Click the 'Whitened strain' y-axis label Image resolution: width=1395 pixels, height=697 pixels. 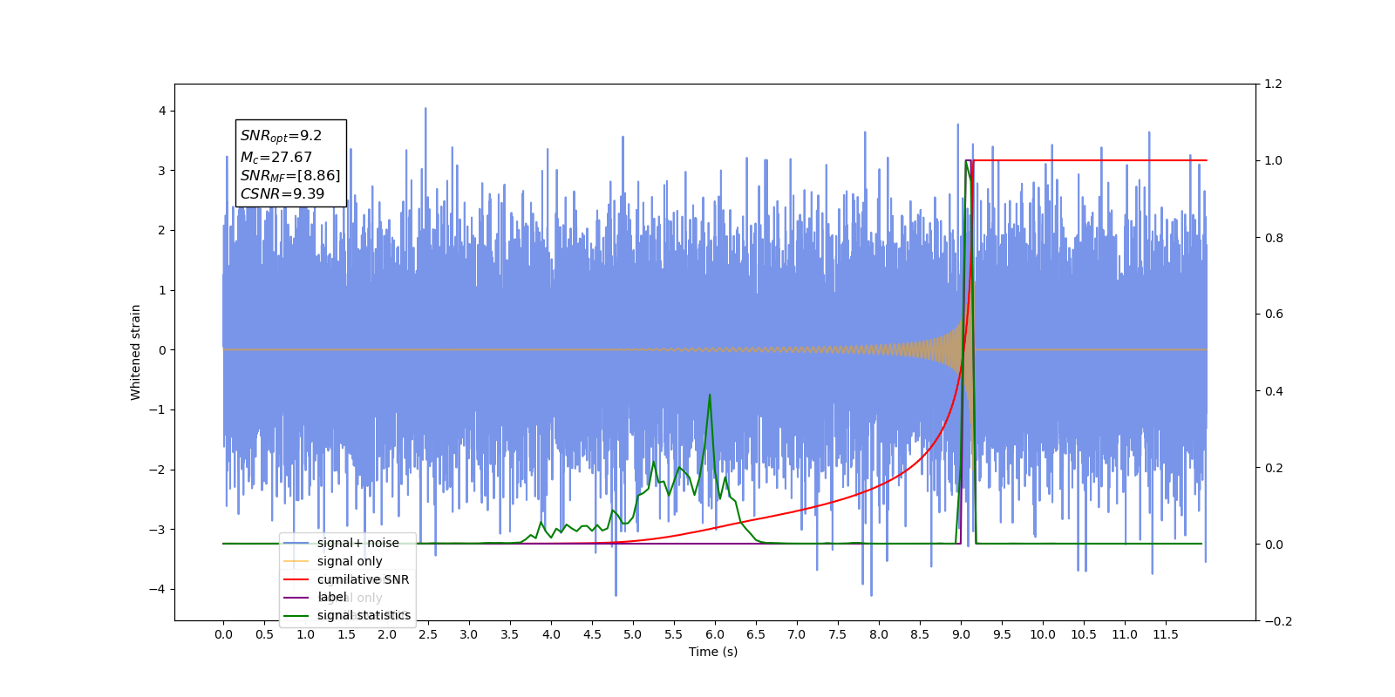tap(136, 352)
